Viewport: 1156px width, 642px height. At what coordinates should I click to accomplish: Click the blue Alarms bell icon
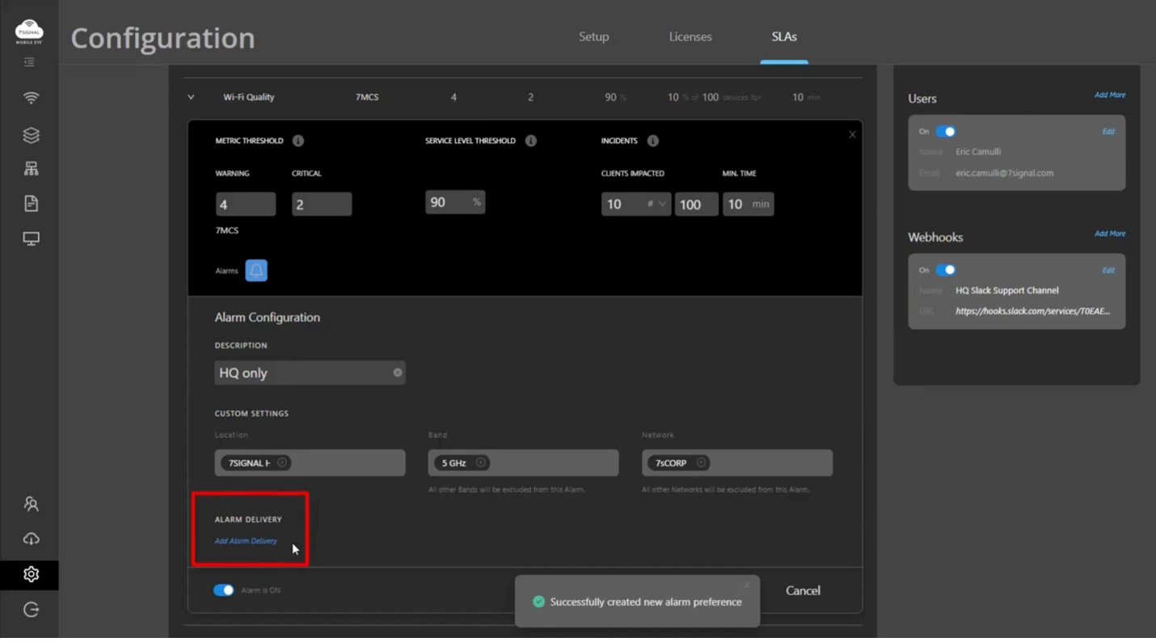256,271
